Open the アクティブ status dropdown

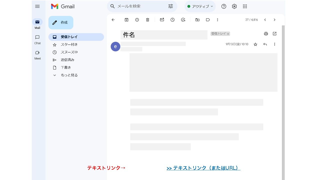[x=200, y=6]
